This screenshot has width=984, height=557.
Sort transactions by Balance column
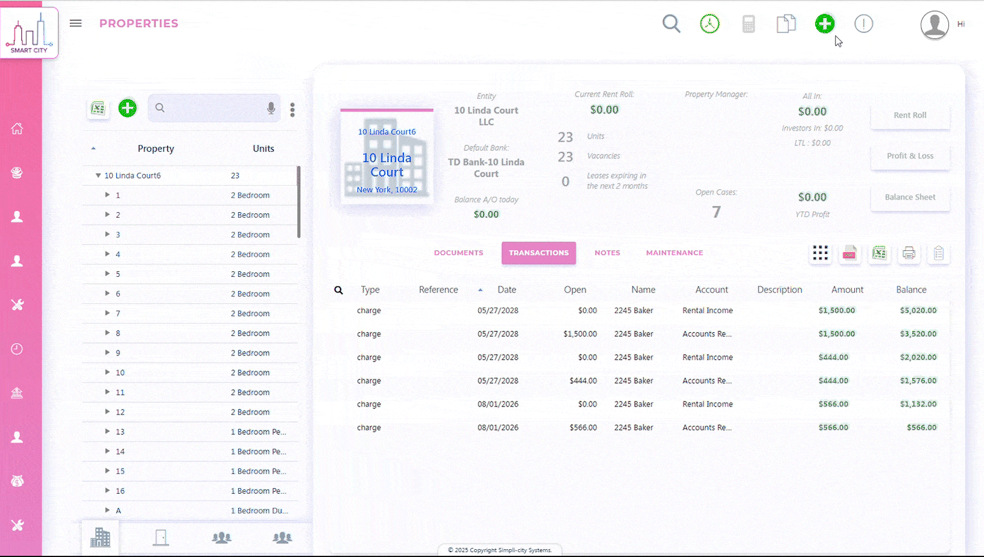pyautogui.click(x=911, y=290)
